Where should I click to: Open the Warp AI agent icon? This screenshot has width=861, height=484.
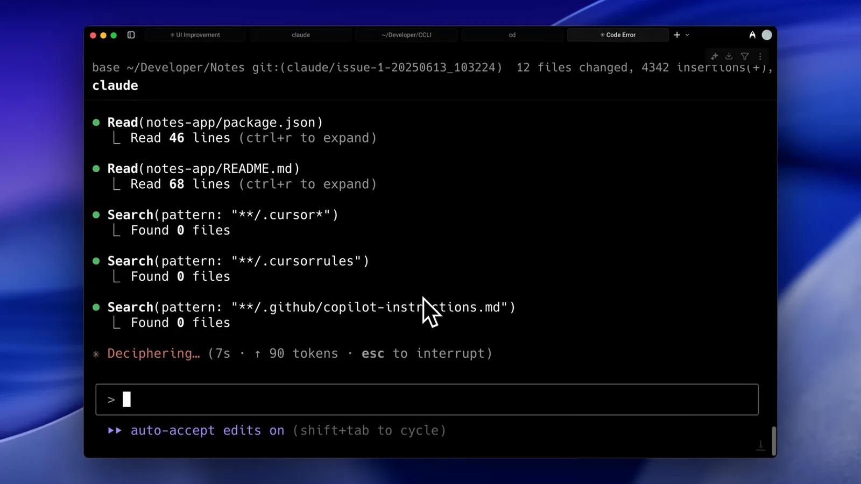[752, 35]
